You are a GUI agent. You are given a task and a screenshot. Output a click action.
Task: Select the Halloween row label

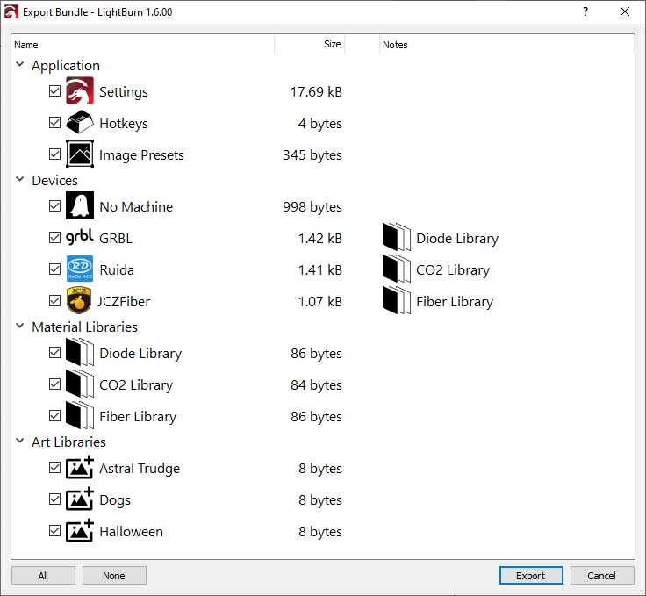tap(131, 531)
